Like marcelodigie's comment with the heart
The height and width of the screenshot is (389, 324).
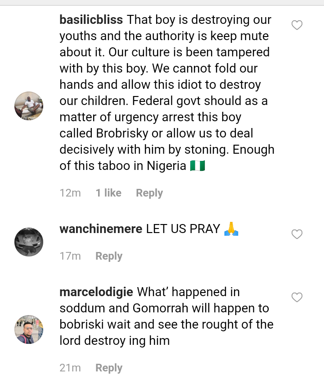coord(297,297)
